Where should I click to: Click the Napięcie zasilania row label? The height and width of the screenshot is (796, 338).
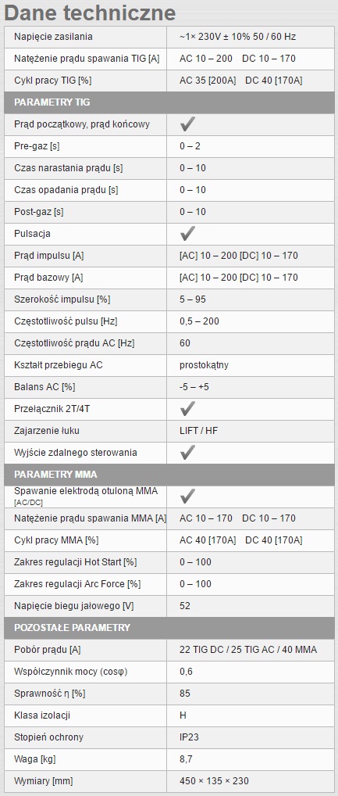click(x=53, y=37)
